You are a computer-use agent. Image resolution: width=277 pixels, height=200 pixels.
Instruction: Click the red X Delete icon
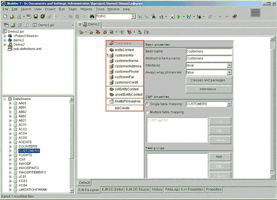[98, 32]
